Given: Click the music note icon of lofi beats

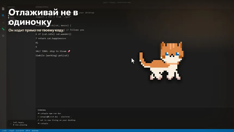Looking at the screenshot, I should [x=11, y=124].
